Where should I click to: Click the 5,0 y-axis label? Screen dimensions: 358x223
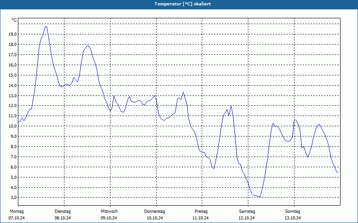click(x=13, y=177)
